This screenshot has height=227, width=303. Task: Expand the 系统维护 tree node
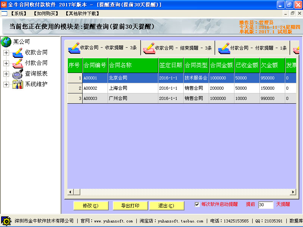pyautogui.click(x=6, y=84)
